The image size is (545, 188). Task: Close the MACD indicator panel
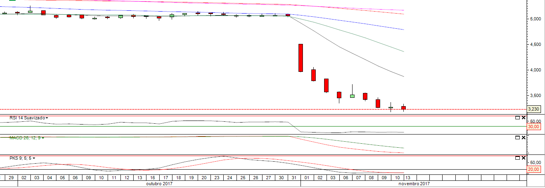coord(523,137)
